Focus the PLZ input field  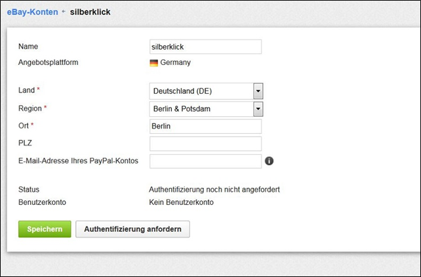coord(205,144)
